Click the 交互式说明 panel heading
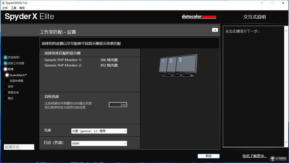The image size is (289, 163). click(x=255, y=17)
